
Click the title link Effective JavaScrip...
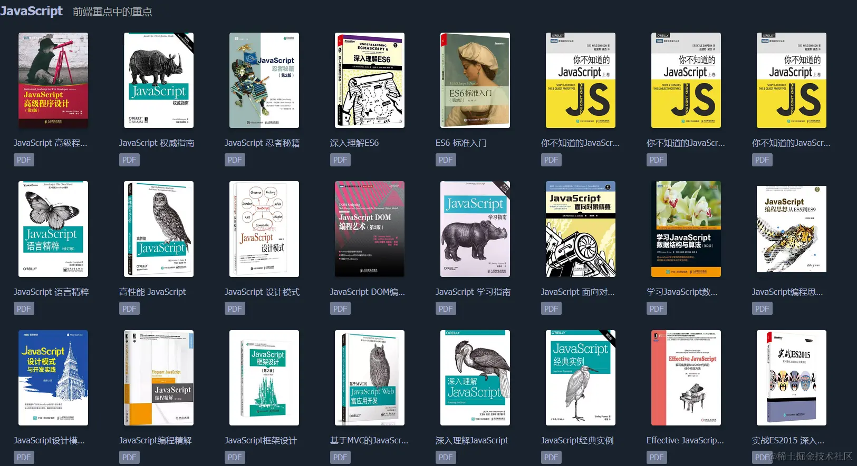coord(685,440)
